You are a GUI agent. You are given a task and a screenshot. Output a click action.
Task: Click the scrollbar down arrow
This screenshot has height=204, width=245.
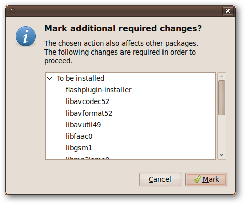coord(222,155)
